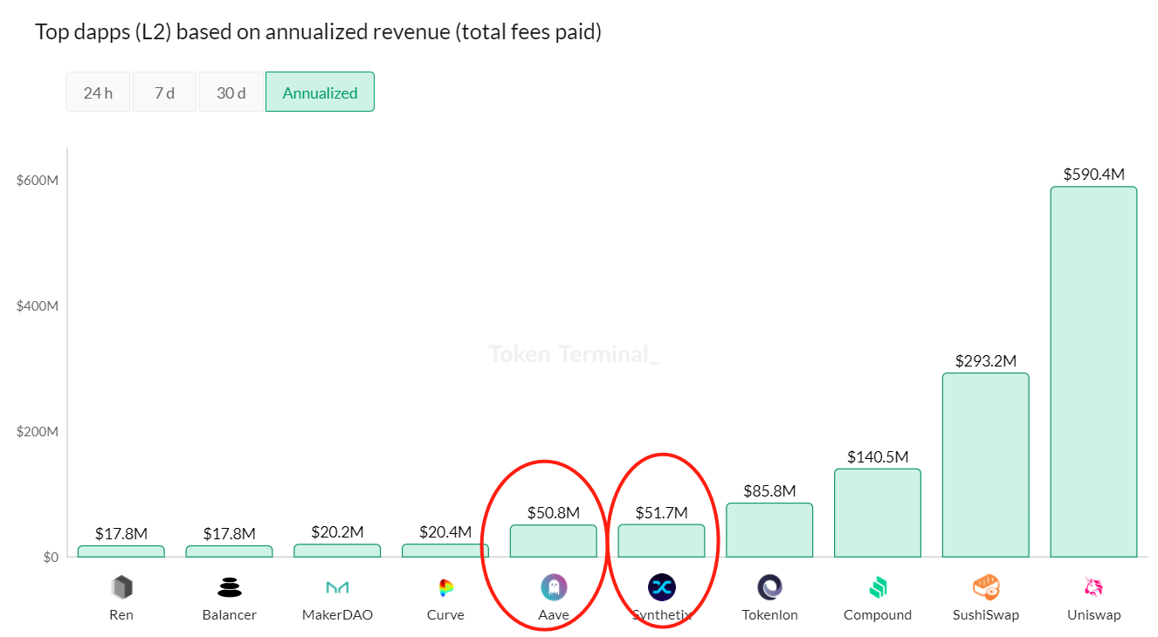Click the Tokenlon logo icon
The width and height of the screenshot is (1158, 637).
[769, 587]
